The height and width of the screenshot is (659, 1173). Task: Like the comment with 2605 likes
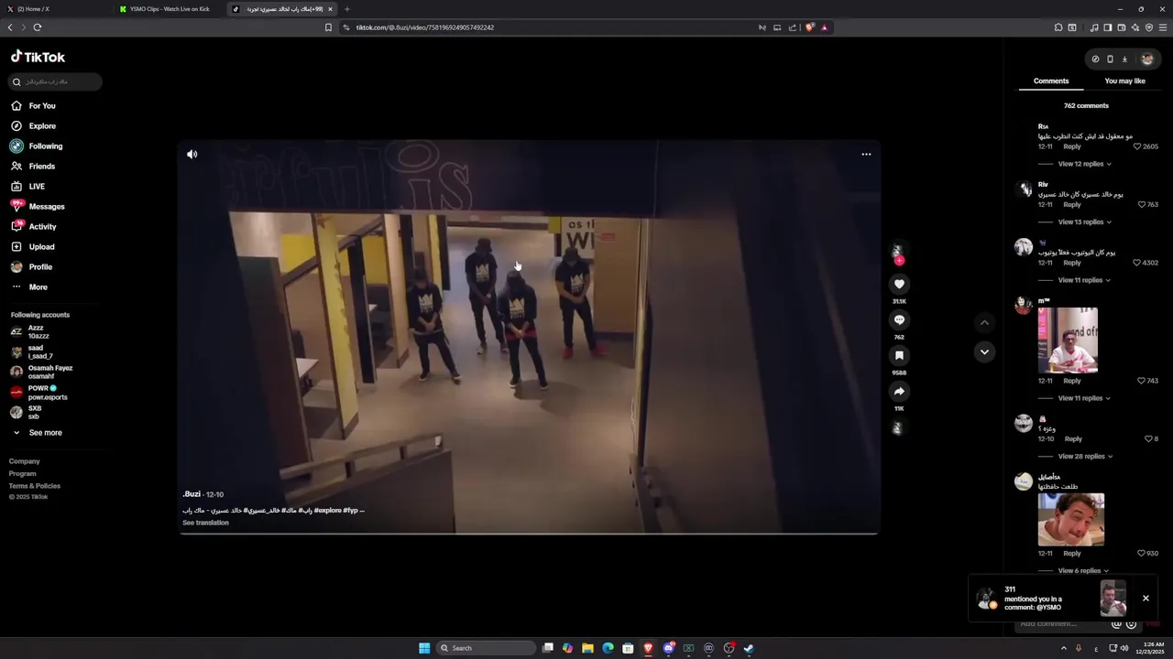(1137, 146)
